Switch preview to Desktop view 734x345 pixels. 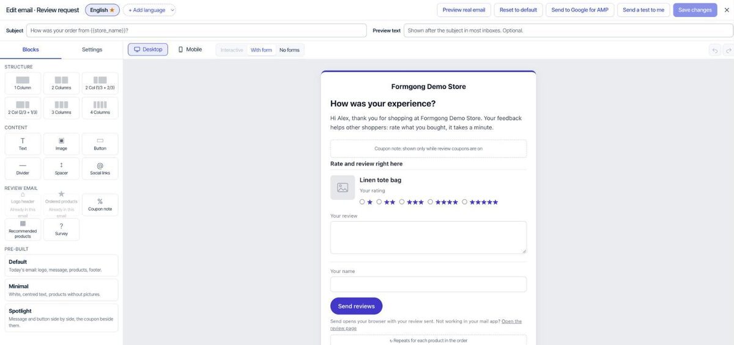147,49
